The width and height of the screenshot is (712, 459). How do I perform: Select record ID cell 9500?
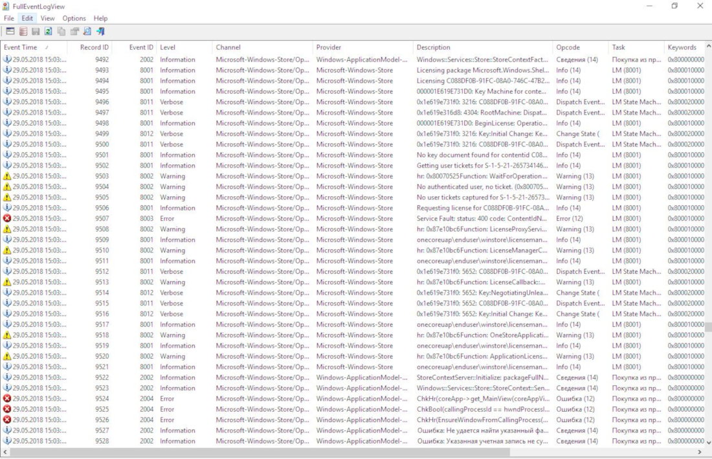[102, 144]
